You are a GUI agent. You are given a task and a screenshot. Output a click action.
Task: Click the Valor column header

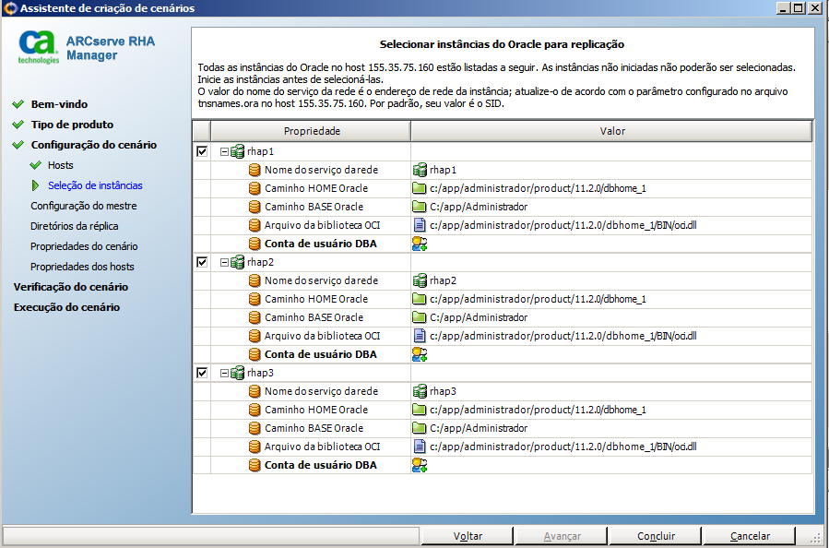click(611, 131)
